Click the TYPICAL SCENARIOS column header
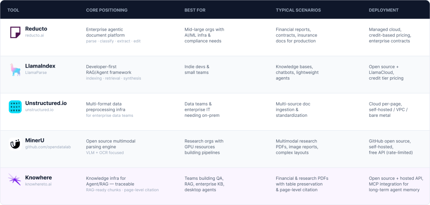Viewport: 430px width, 205px height. click(298, 10)
